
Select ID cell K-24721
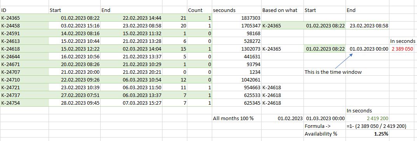(24, 87)
